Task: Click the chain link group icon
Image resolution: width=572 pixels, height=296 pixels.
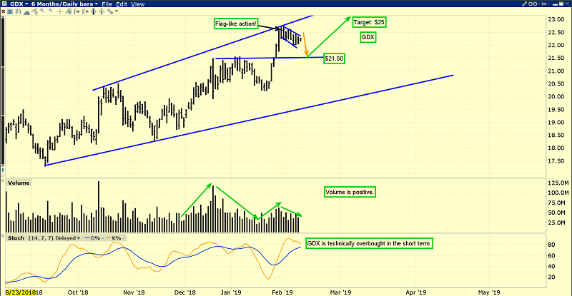Action: [x=533, y=4]
